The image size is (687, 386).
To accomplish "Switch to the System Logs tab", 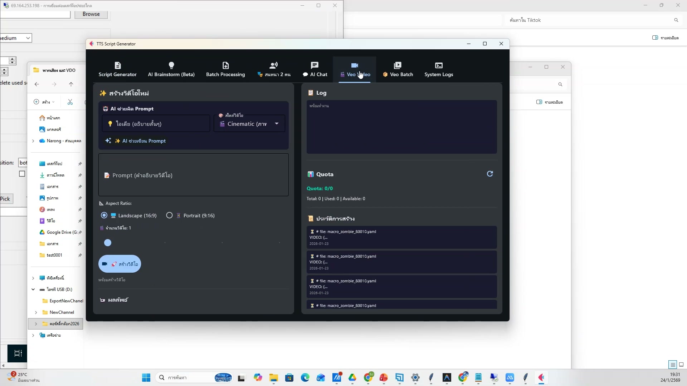I will pos(439,69).
